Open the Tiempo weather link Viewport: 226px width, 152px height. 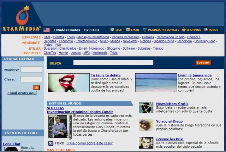click(x=158, y=49)
